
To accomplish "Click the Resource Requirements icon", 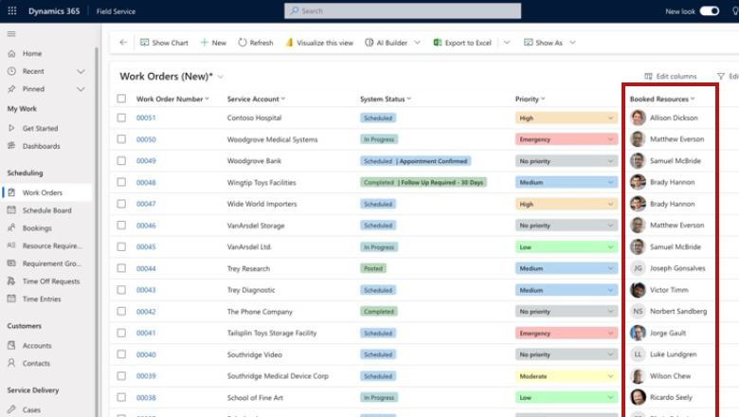I will 11,245.
